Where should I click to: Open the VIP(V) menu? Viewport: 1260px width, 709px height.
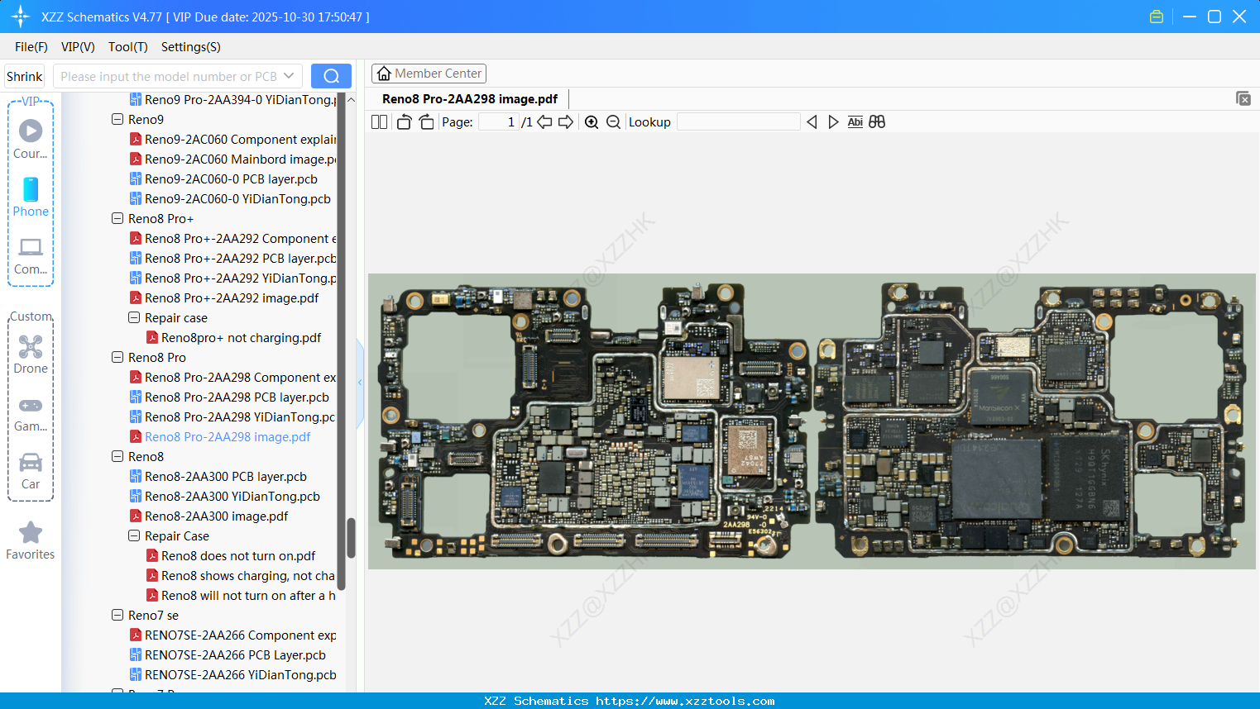(x=78, y=47)
